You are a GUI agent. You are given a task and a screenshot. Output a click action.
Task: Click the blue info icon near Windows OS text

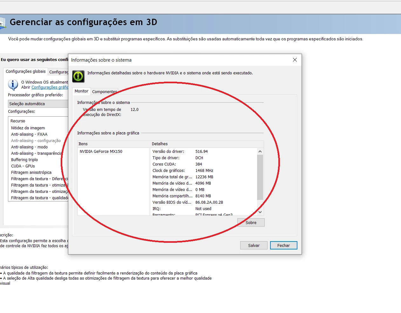13,85
